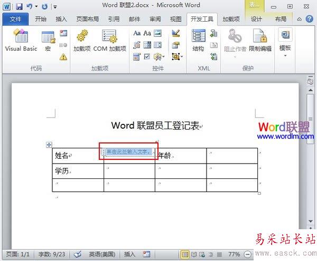Open Word Help question mark
Viewport: 317px width, 261px height.
pos(309,19)
